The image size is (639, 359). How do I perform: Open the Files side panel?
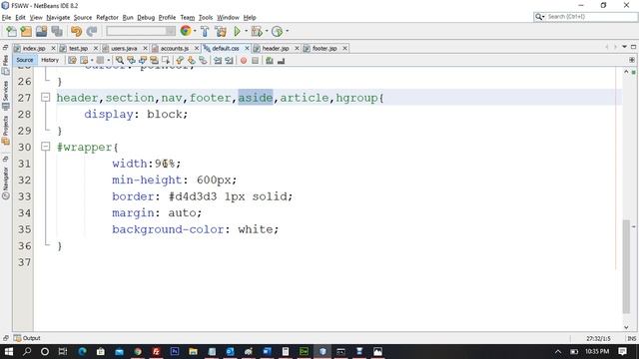coord(5,65)
